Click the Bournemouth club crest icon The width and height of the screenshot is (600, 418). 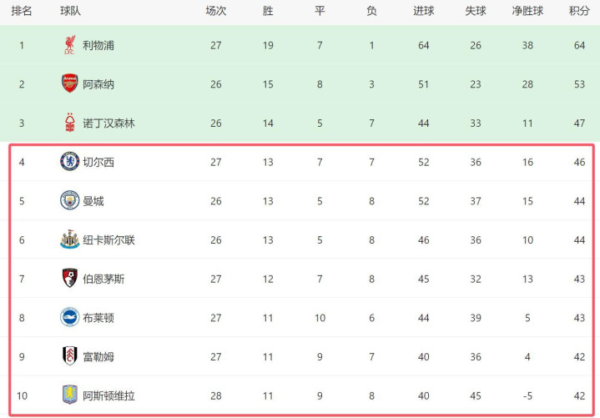tap(69, 279)
